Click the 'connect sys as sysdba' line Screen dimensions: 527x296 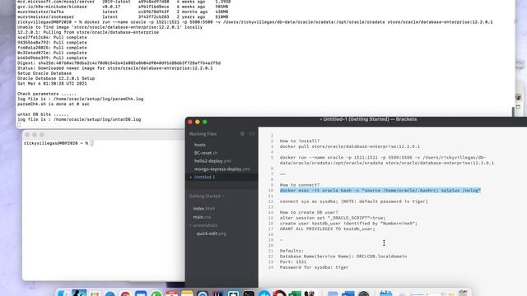pyautogui.click(x=353, y=201)
